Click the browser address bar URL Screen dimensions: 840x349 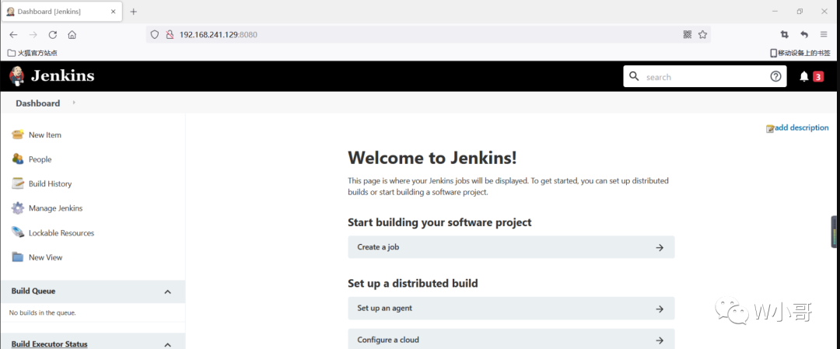click(x=218, y=35)
